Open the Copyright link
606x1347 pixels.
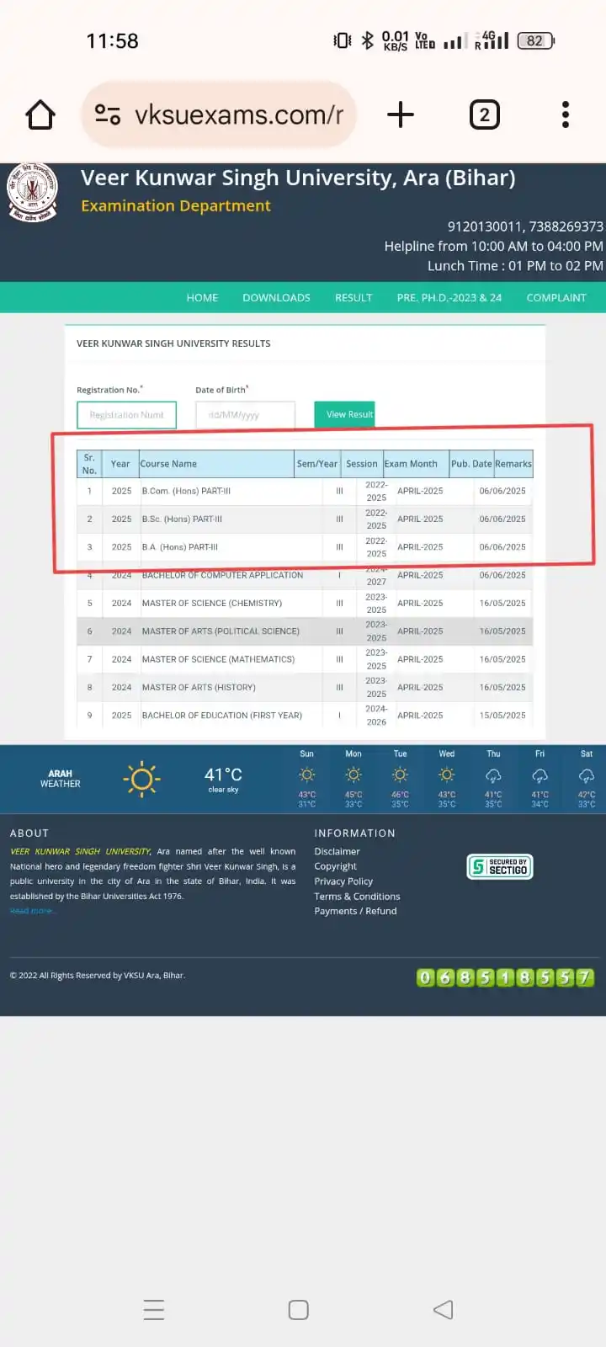click(x=335, y=866)
